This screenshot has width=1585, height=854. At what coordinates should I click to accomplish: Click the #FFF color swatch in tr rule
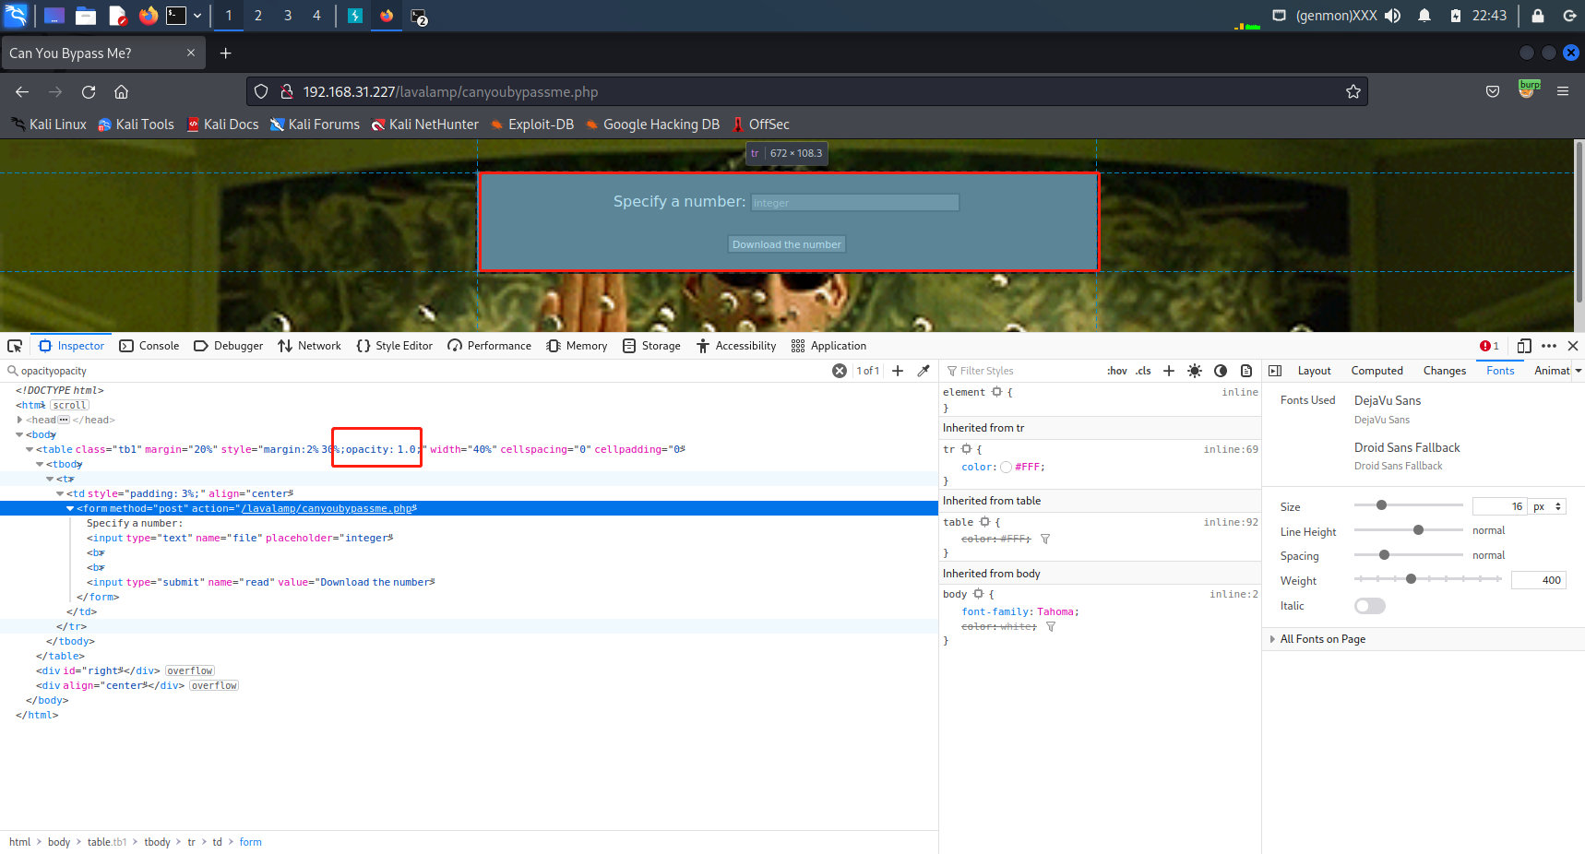coord(1006,468)
